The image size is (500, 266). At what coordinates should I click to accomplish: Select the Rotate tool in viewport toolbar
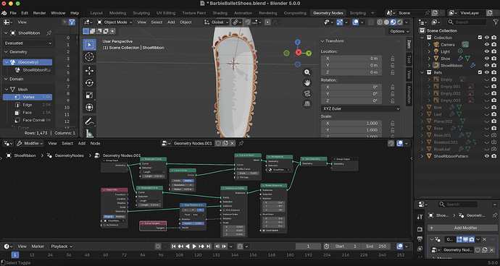[x=89, y=82]
